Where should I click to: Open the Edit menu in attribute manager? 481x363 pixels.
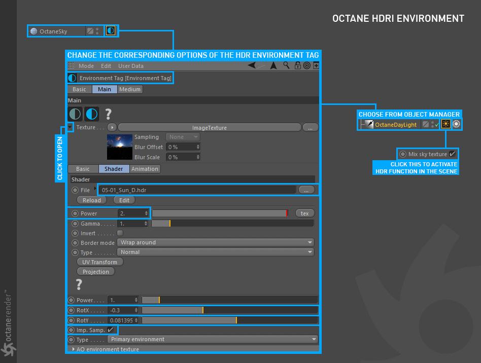coord(106,66)
